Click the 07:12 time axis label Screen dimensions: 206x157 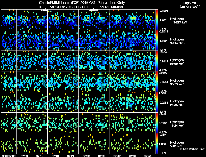click(40, 156)
